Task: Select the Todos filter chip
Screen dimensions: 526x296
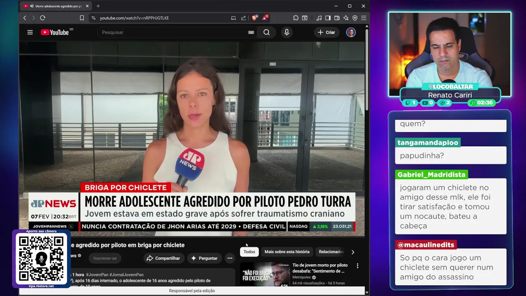Action: (249, 252)
